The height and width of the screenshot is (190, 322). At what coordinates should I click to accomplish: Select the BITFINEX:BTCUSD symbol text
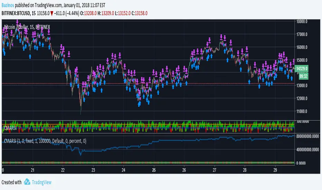[16, 13]
